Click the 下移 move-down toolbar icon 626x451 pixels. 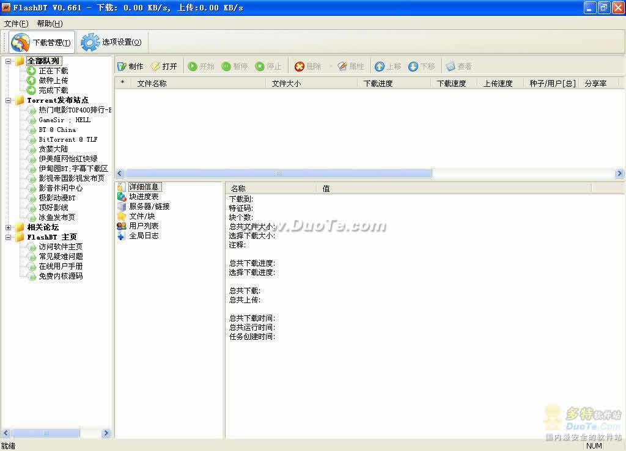pos(413,66)
